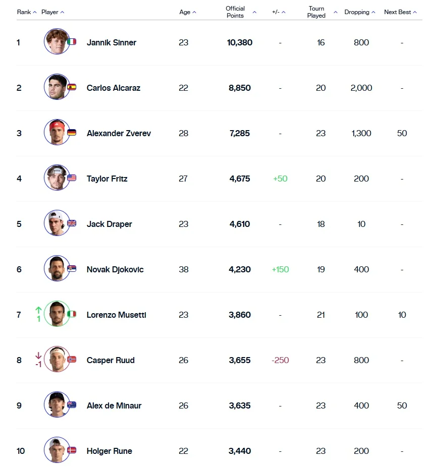Sort by the Player column header
The image size is (431, 467).
[52, 12]
